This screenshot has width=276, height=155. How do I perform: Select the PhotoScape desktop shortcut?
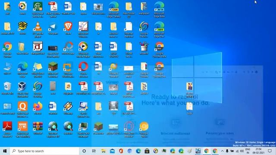tap(68, 48)
